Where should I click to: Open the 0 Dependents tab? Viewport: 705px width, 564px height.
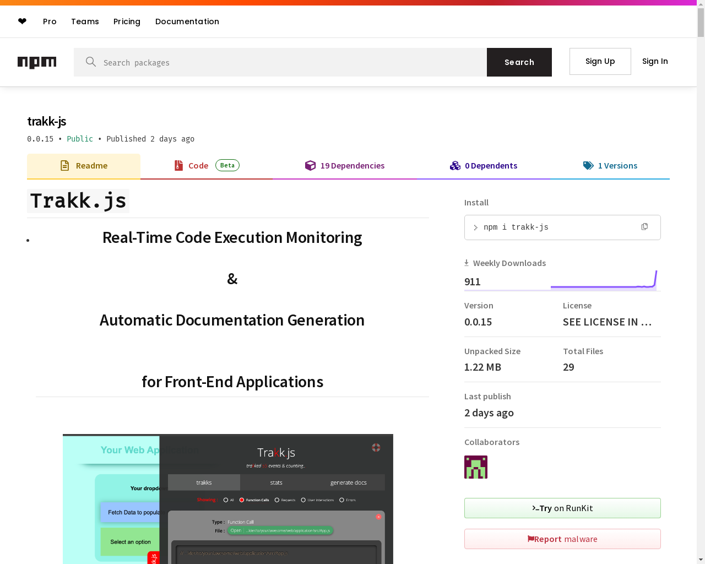tap(484, 166)
